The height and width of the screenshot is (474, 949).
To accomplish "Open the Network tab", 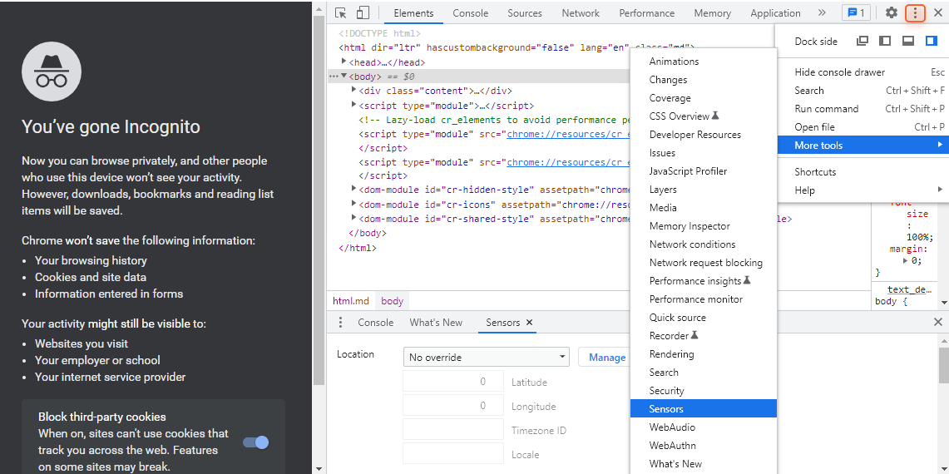I will pyautogui.click(x=581, y=12).
